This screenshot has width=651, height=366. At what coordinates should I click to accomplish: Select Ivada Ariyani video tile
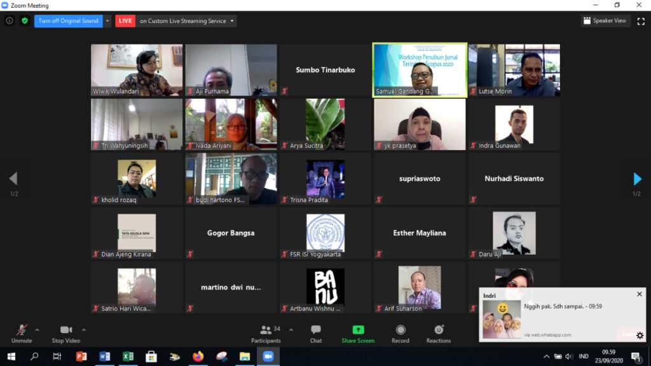(x=231, y=124)
